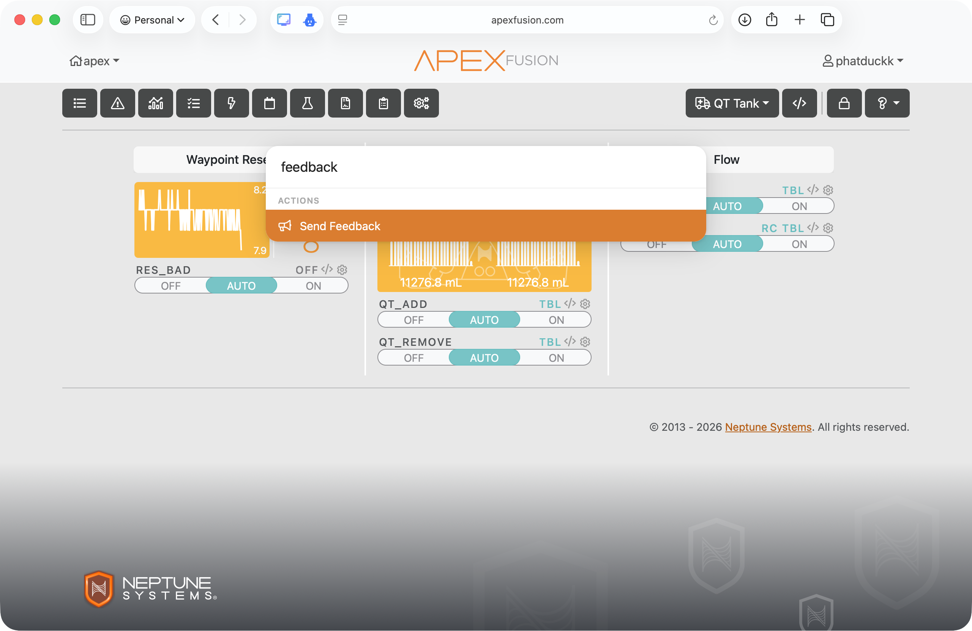Open QT_ADD gear settings icon
Screen dimensions: 972x631
585,304
